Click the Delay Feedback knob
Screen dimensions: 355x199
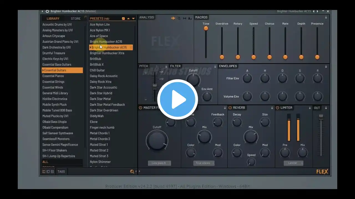[x=218, y=122]
